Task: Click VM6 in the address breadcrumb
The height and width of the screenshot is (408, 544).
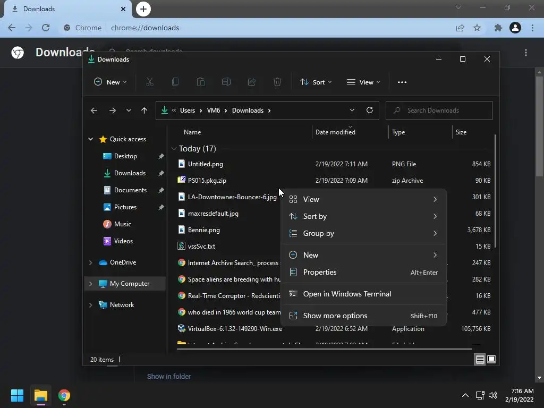Action: tap(214, 110)
